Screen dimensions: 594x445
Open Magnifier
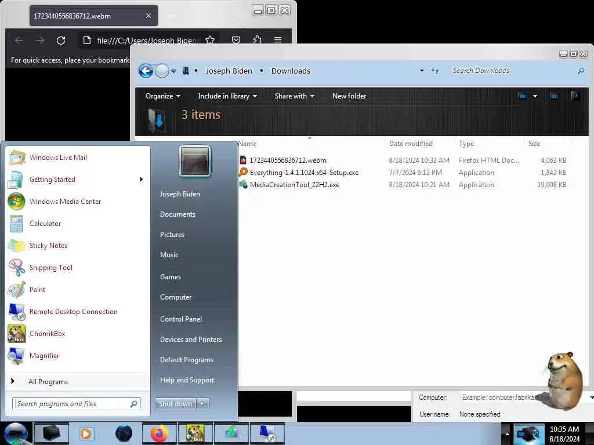click(44, 356)
